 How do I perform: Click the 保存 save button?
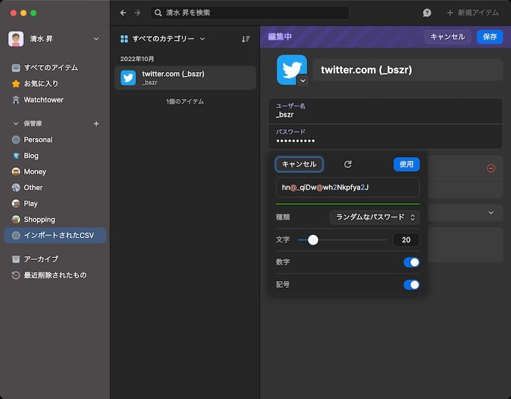(x=490, y=37)
